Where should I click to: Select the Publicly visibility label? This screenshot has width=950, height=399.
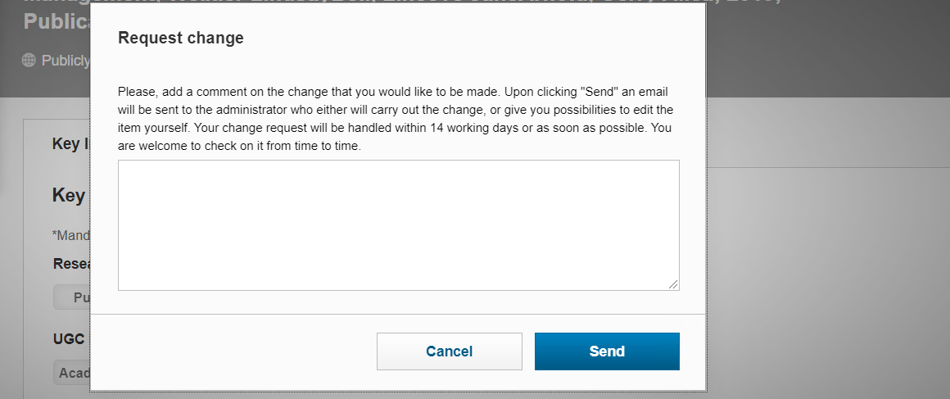click(x=66, y=60)
